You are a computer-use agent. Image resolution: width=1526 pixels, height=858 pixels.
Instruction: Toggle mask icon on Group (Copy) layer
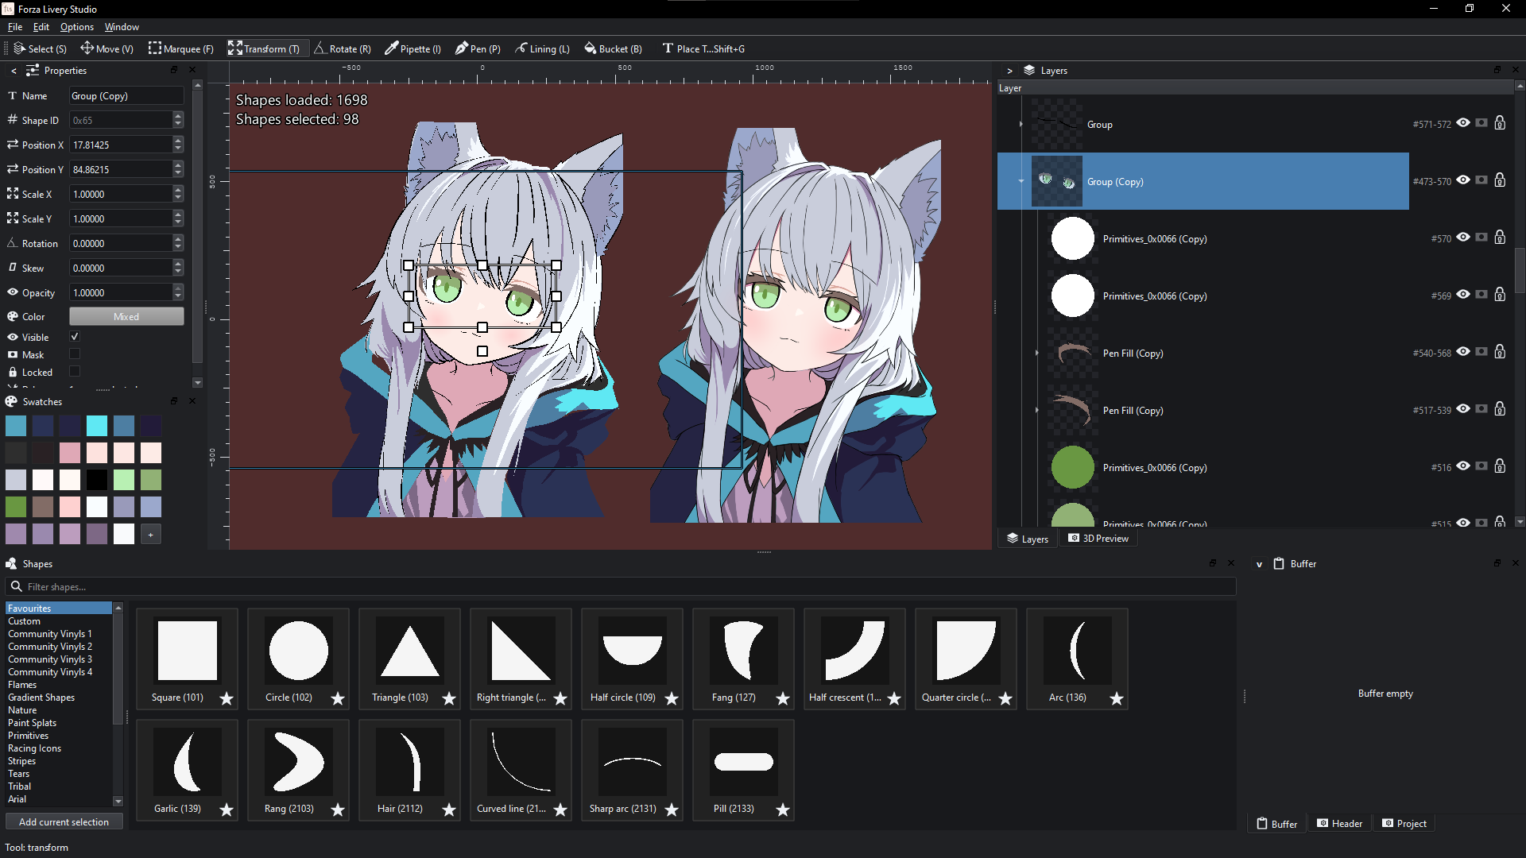tap(1481, 180)
